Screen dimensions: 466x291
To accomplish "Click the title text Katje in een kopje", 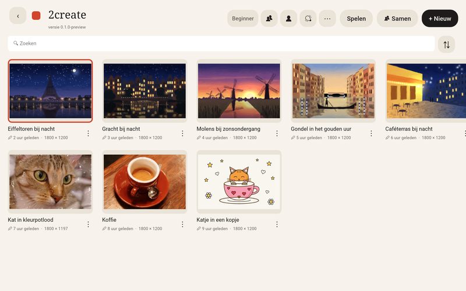I will pyautogui.click(x=218, y=220).
